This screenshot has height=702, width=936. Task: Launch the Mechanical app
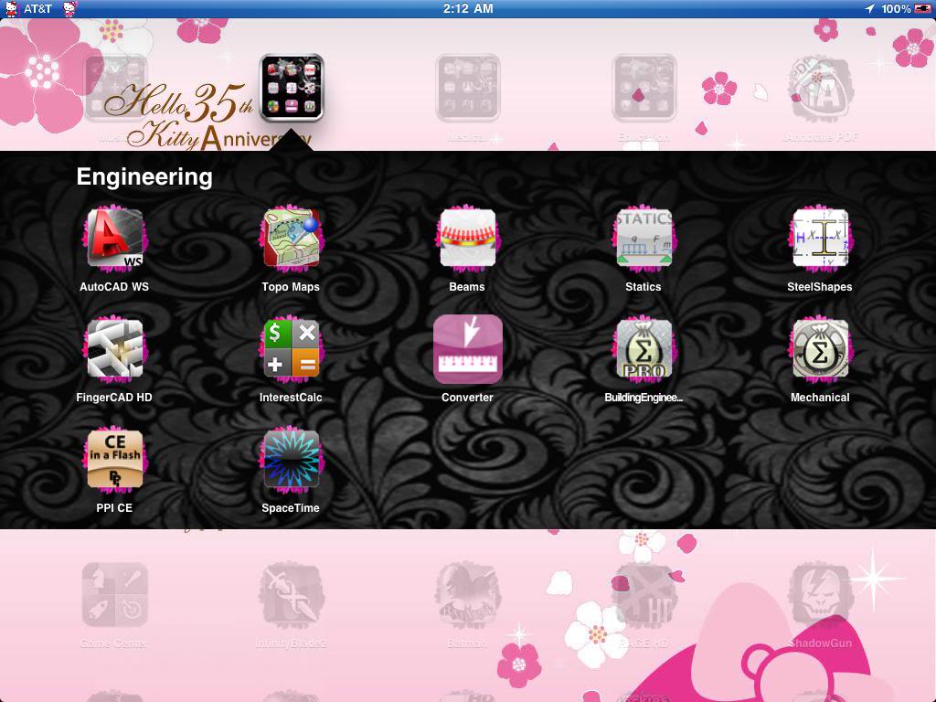point(820,349)
